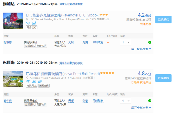Open the room count dropdown for 标准房
The height and width of the screenshot is (113, 174).
pyautogui.click(x=126, y=42)
